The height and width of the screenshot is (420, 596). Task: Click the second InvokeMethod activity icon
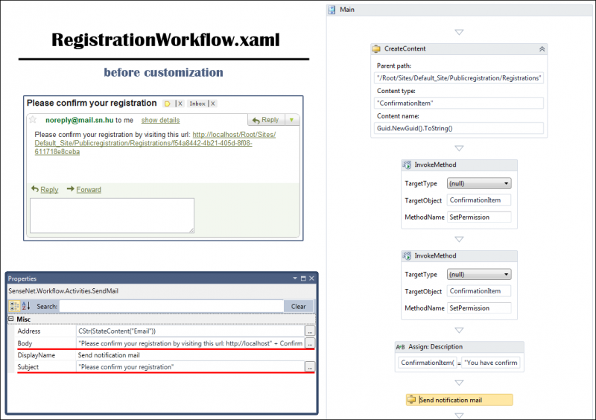click(407, 256)
